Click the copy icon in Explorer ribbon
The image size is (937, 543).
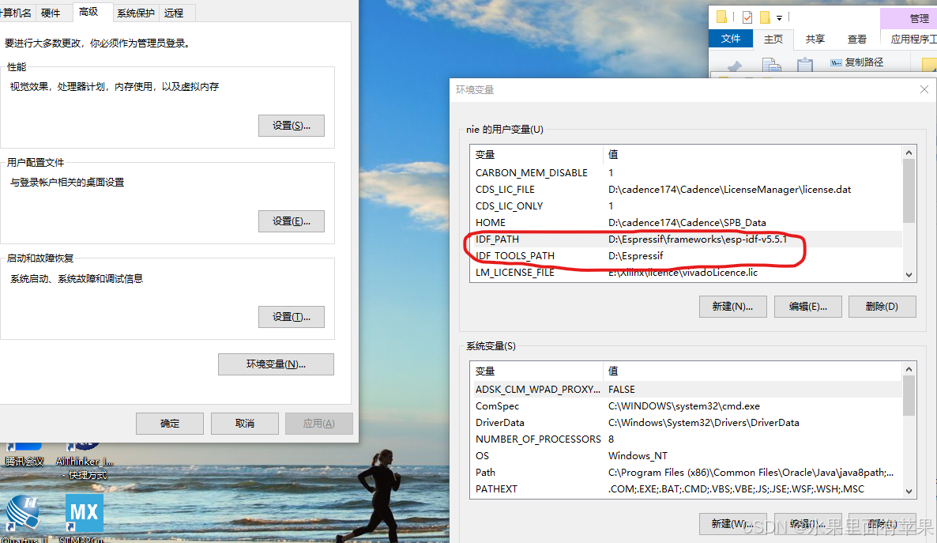771,65
